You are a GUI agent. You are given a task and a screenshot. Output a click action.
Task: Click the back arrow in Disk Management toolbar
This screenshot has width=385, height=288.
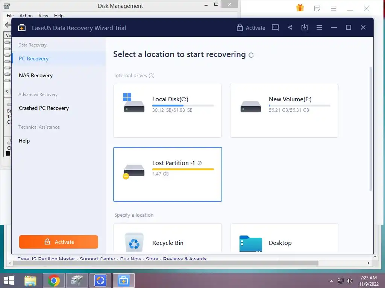coord(8,25)
